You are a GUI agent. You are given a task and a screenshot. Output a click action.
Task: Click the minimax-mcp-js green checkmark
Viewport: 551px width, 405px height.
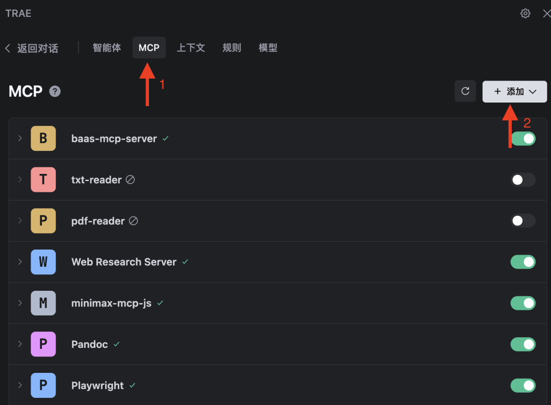coord(160,303)
